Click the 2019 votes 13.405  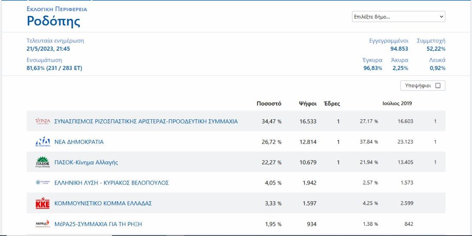point(405,162)
